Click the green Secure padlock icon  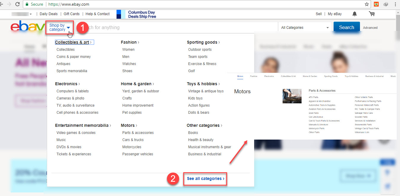click(27, 4)
